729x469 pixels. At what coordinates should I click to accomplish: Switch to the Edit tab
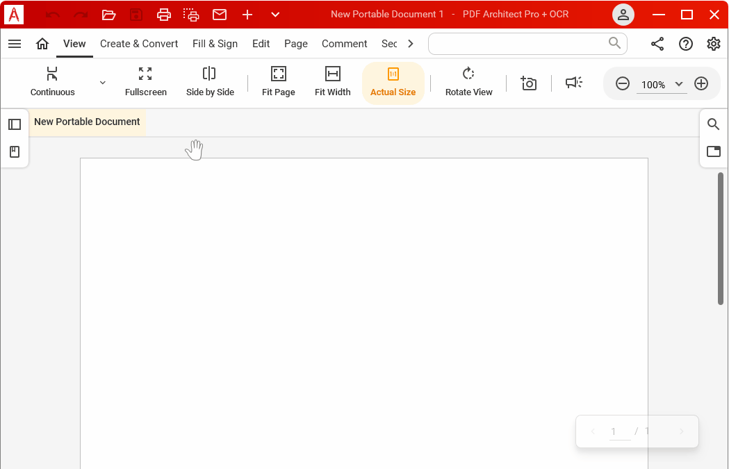(261, 44)
